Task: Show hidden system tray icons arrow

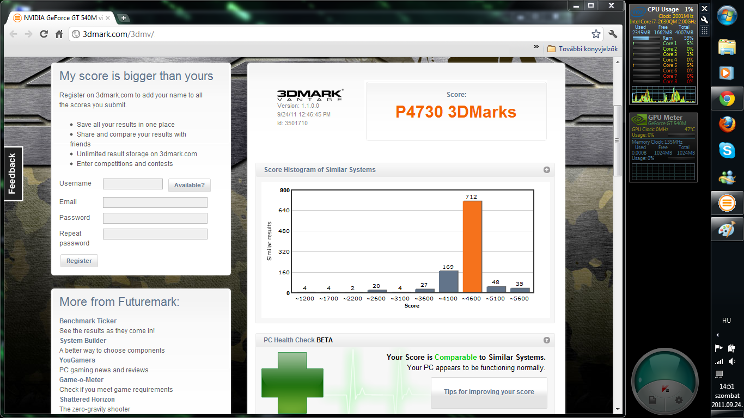Action: [x=717, y=335]
